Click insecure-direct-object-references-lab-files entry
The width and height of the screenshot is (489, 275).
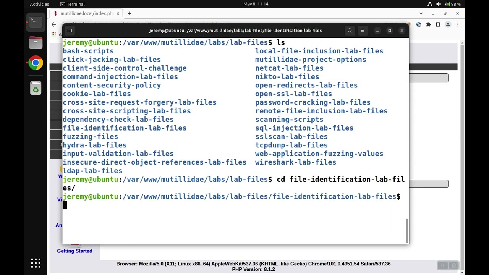(x=154, y=162)
